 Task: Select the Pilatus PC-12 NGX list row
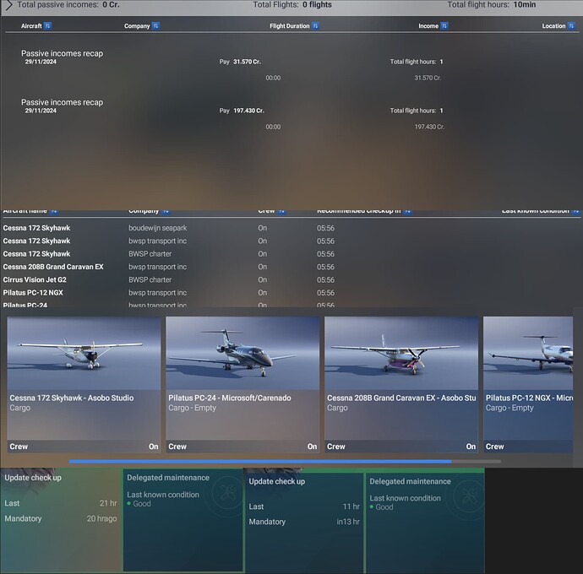291,293
